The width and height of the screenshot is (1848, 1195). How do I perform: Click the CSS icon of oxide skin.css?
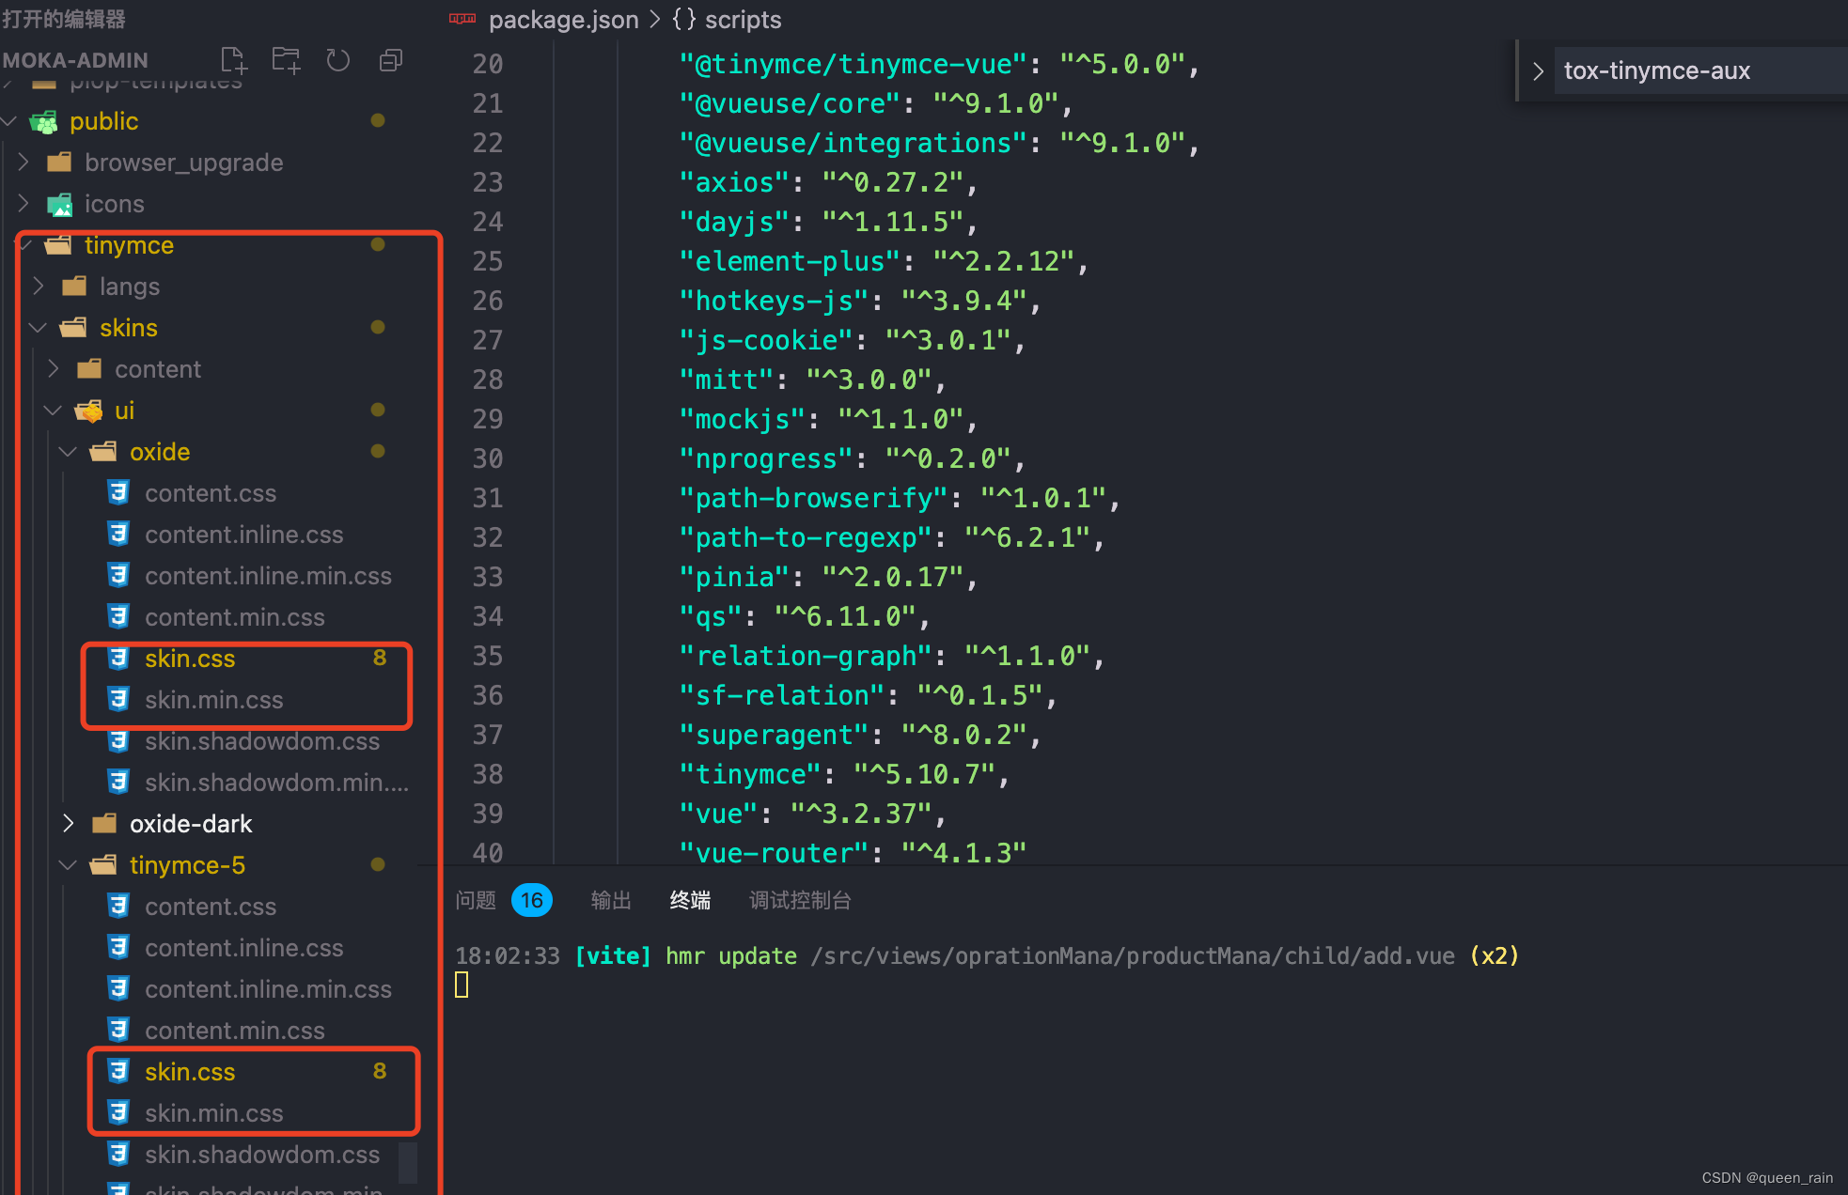[118, 658]
